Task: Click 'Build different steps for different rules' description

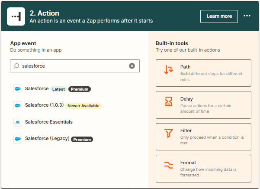Action: tap(212, 77)
